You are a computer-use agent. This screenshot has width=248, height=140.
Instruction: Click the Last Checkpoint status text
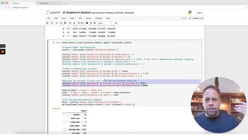[x=107, y=13]
